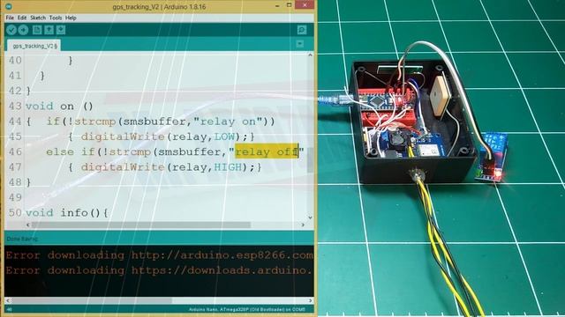Click the closing brace on line 40
The image size is (565, 317).
[71, 61]
